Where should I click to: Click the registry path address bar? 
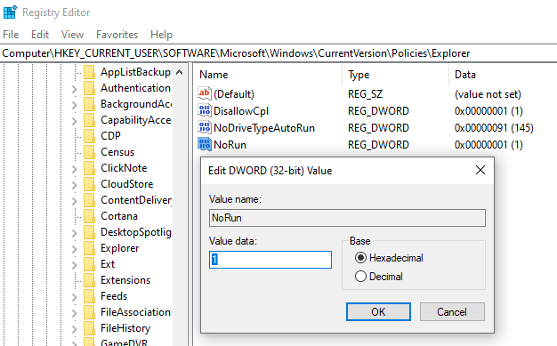pos(278,53)
